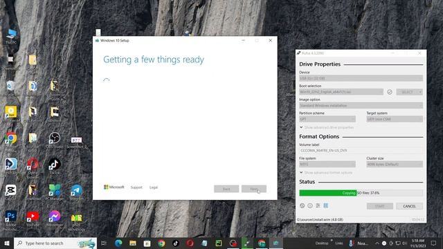Click the Rufus copying progress bar
The width and height of the screenshot is (443, 249).
(361, 193)
